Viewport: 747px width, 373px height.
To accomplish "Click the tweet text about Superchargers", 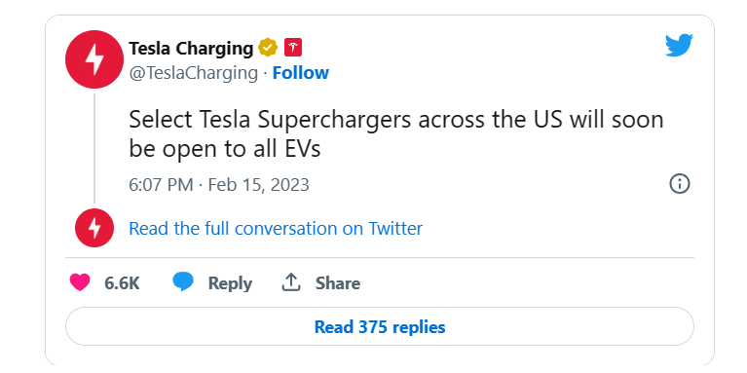I will (x=395, y=133).
